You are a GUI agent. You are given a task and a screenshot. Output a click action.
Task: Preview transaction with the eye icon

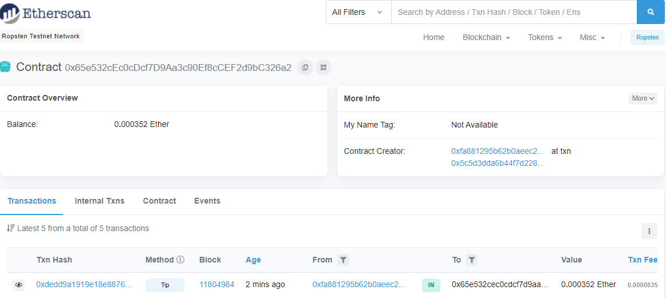pyautogui.click(x=19, y=285)
